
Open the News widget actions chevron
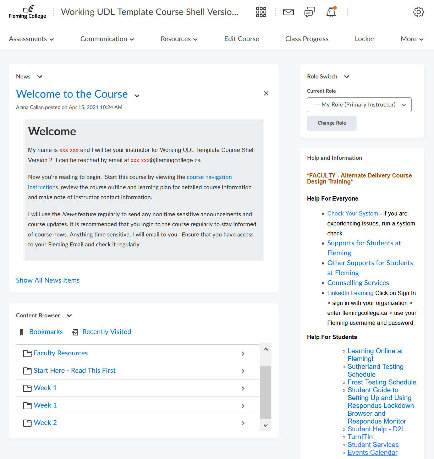pyautogui.click(x=40, y=77)
